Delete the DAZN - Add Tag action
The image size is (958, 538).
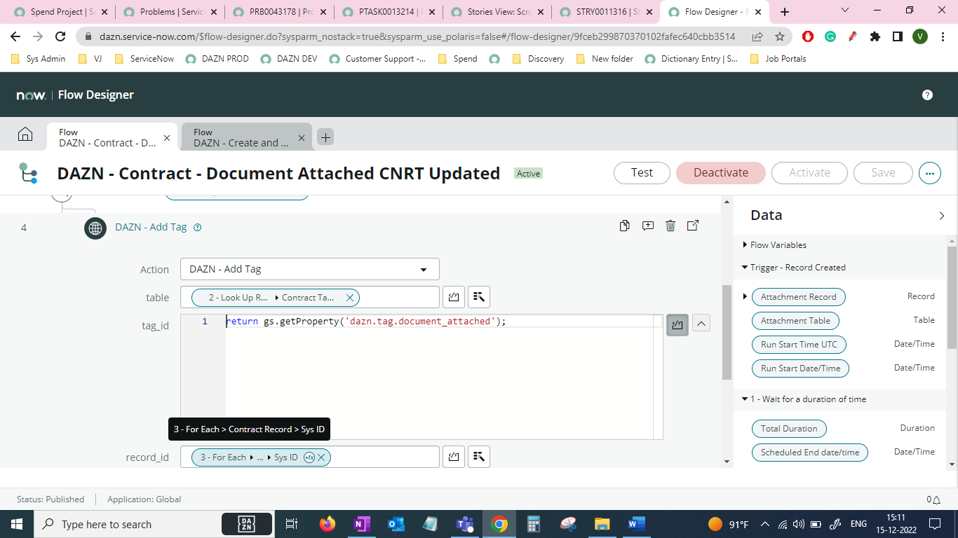[670, 226]
